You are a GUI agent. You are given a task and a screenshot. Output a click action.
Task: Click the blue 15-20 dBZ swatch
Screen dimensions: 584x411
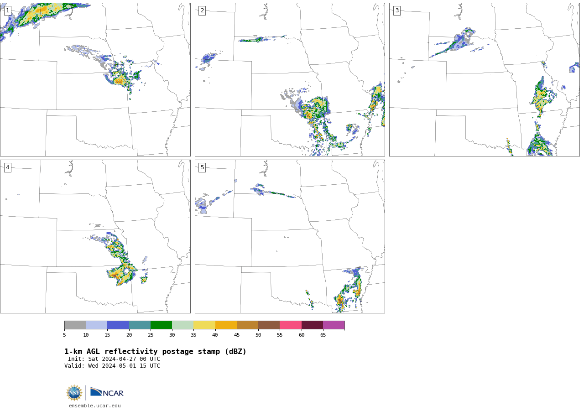coord(118,325)
